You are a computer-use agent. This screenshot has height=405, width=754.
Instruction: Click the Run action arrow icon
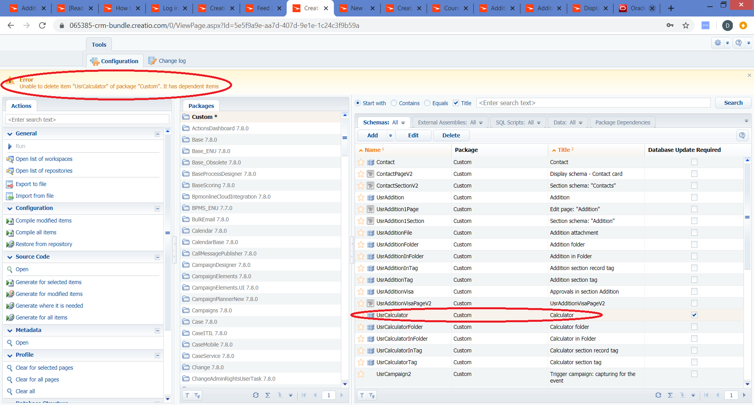[10, 146]
